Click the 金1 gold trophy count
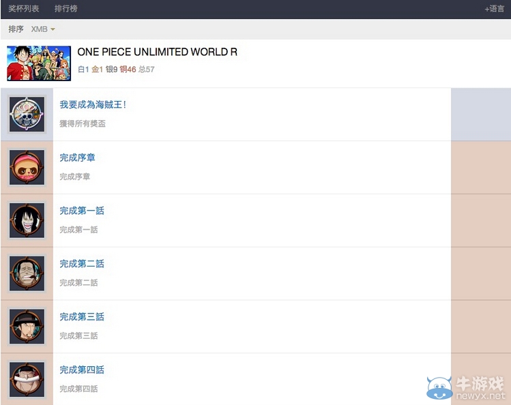511x405 pixels. pyautogui.click(x=97, y=69)
